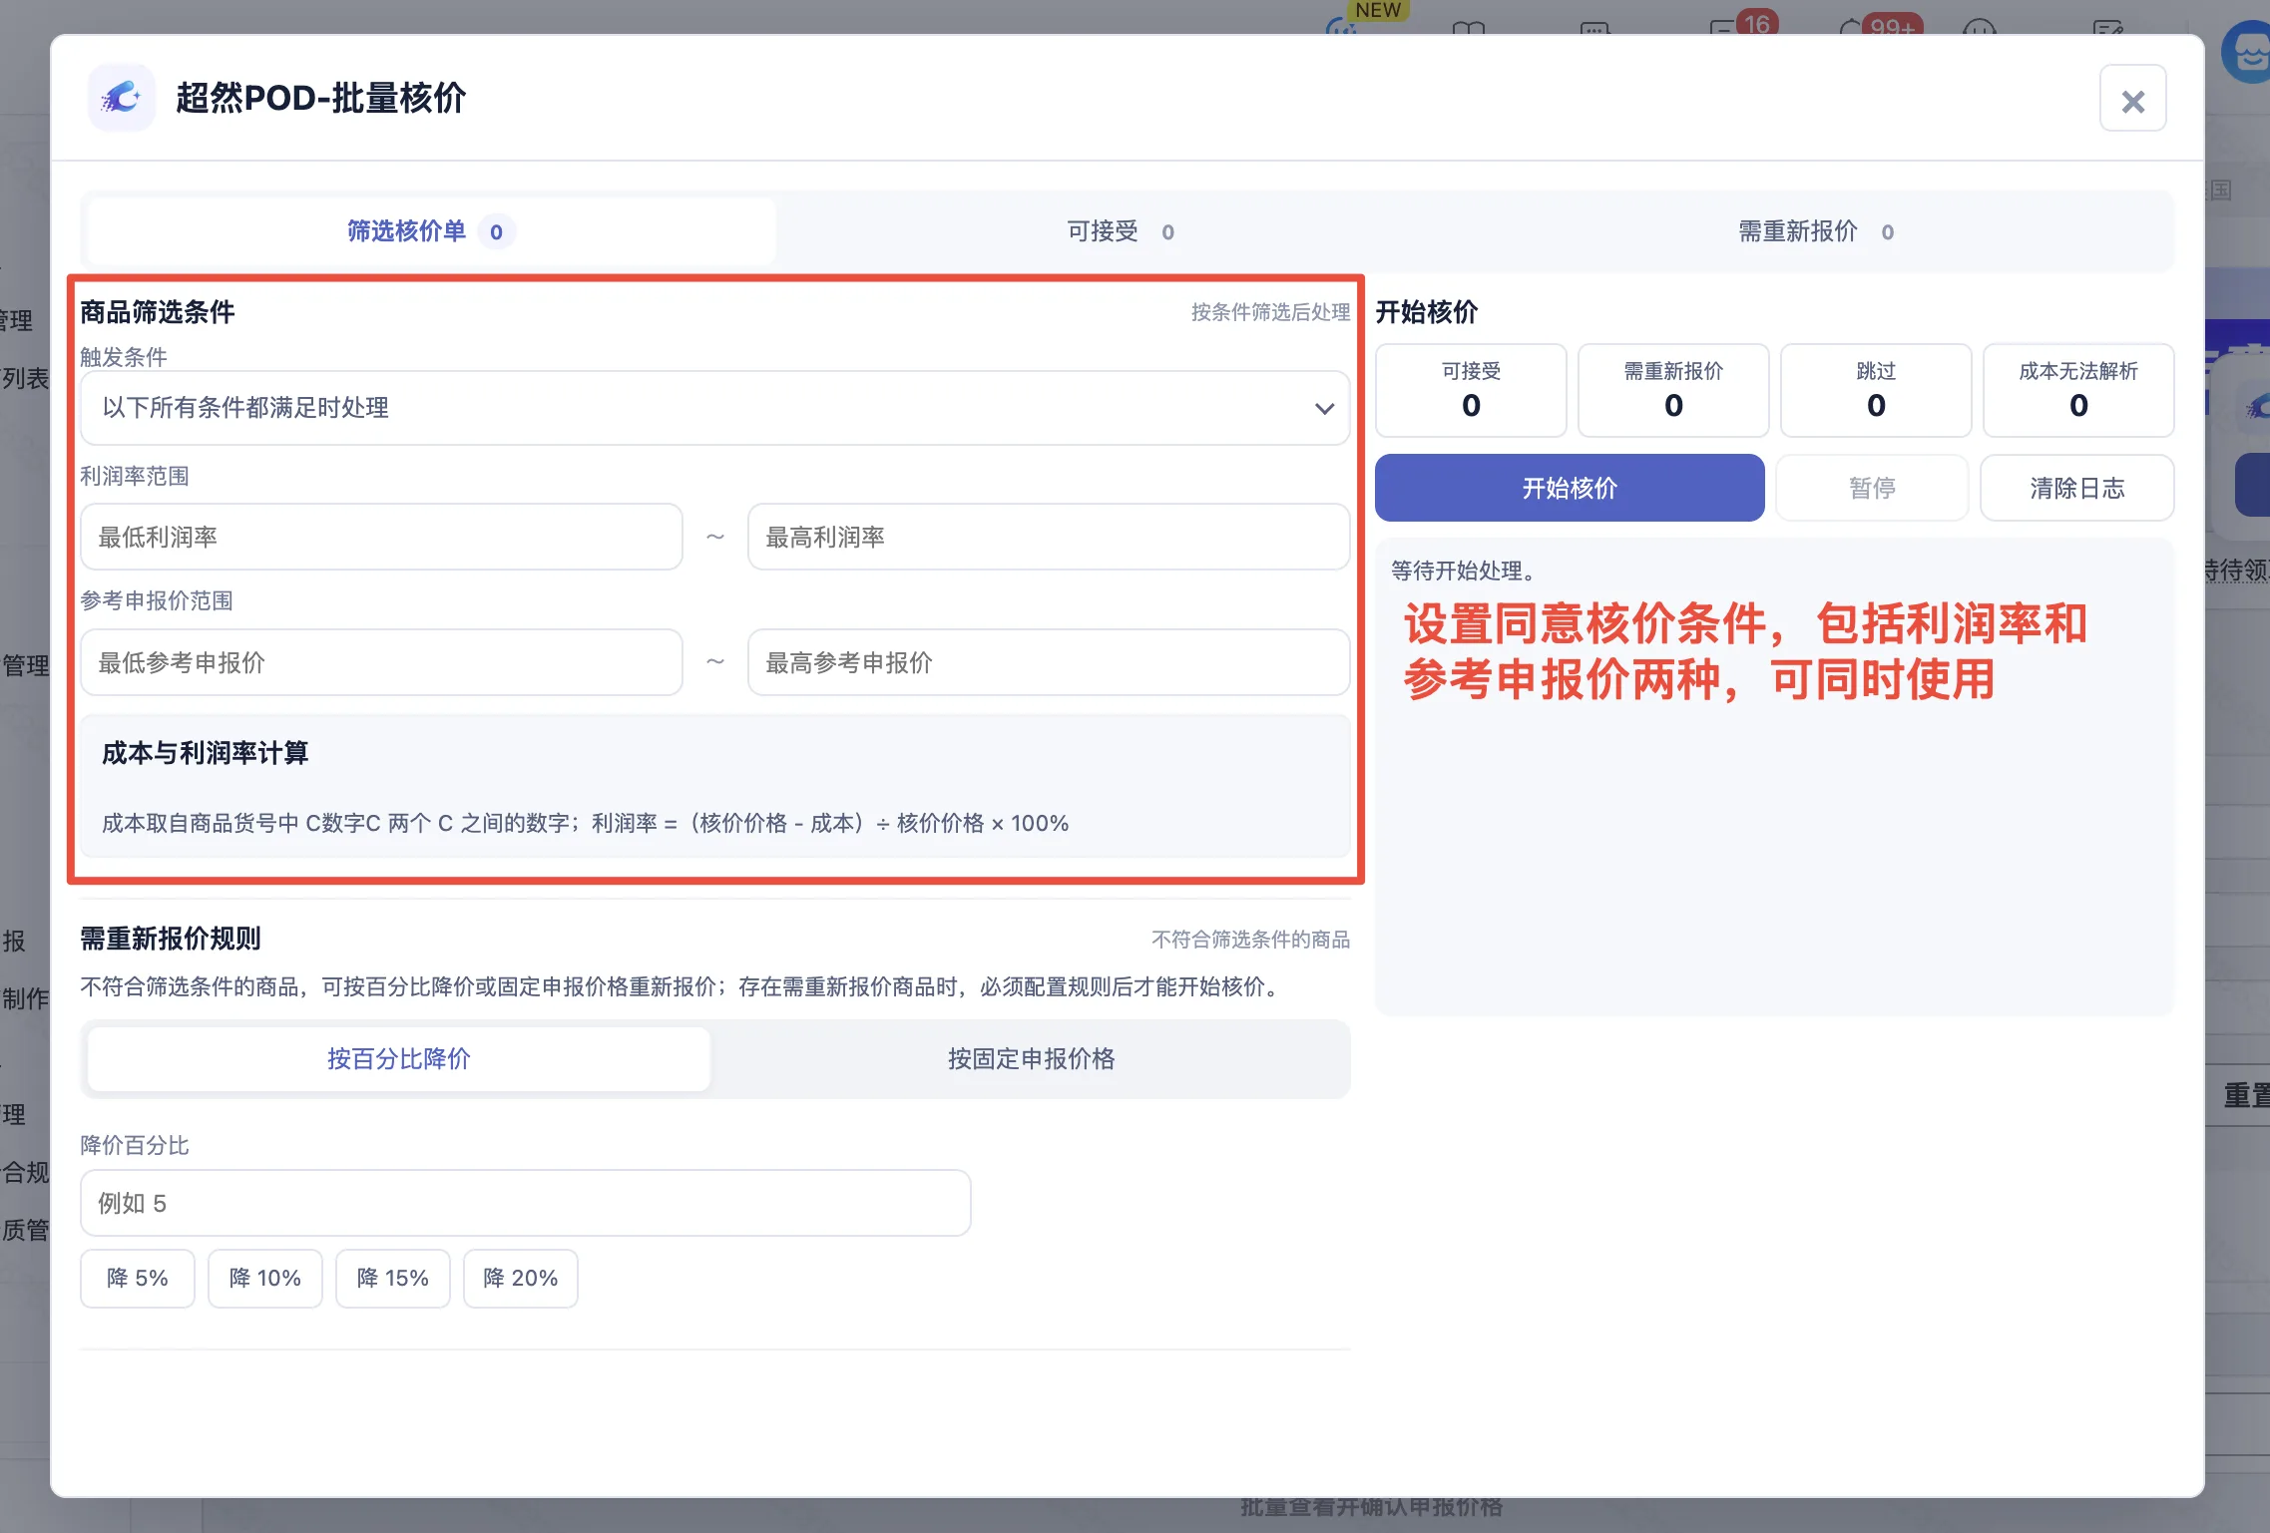The image size is (2270, 1533).
Task: Switch to the 可接受 tab
Action: click(x=1121, y=231)
